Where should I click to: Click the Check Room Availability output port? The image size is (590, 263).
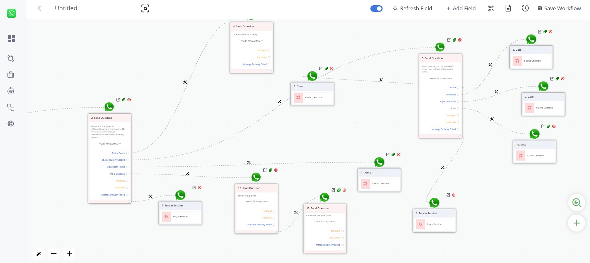pos(127,160)
